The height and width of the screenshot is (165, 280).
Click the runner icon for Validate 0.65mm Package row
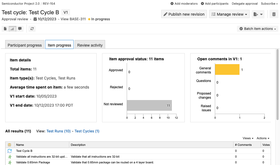click(x=10, y=162)
